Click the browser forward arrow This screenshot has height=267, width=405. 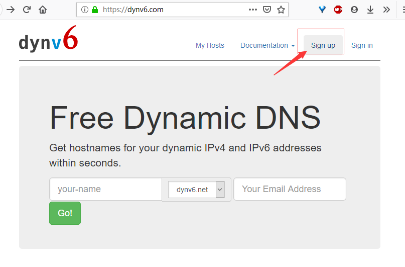pyautogui.click(x=11, y=10)
